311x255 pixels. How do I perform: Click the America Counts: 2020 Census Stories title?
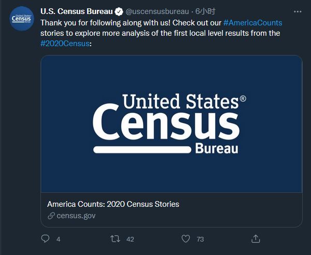(113, 204)
